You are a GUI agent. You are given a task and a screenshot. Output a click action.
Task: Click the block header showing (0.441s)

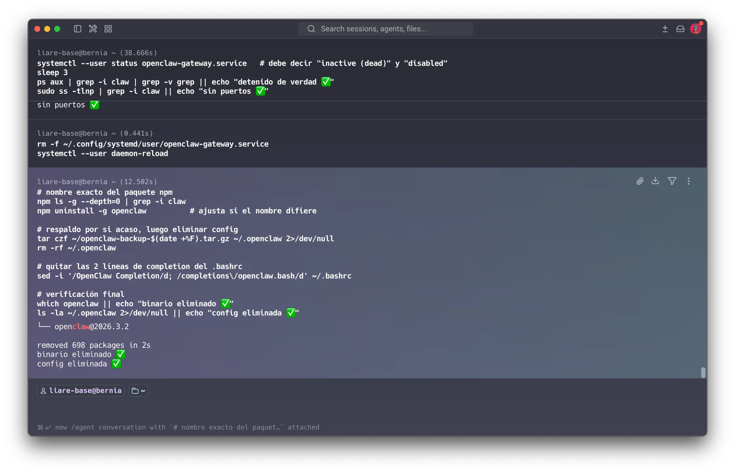click(x=95, y=133)
